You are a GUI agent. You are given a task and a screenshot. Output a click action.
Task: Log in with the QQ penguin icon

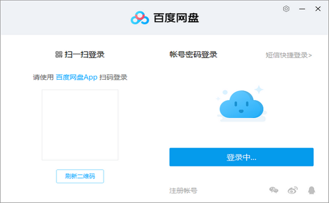311,190
